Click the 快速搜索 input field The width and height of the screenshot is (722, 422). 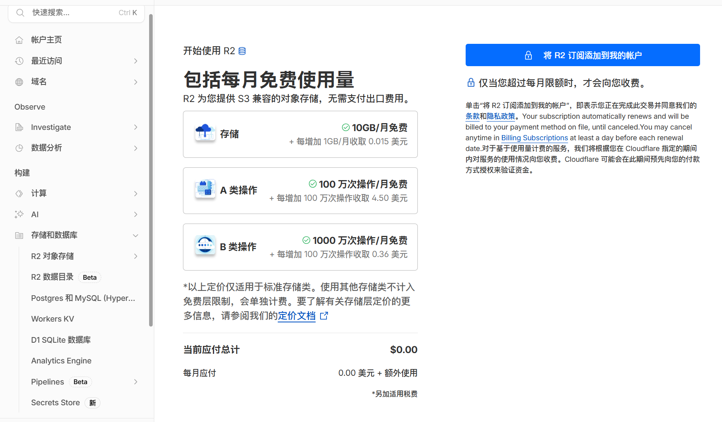[76, 13]
